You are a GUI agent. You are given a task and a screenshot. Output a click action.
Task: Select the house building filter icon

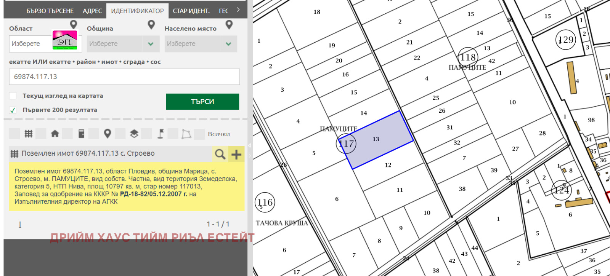tap(55, 134)
